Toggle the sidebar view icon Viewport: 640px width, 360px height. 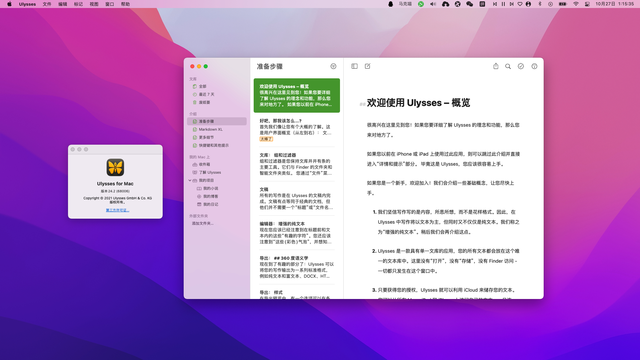coord(354,66)
